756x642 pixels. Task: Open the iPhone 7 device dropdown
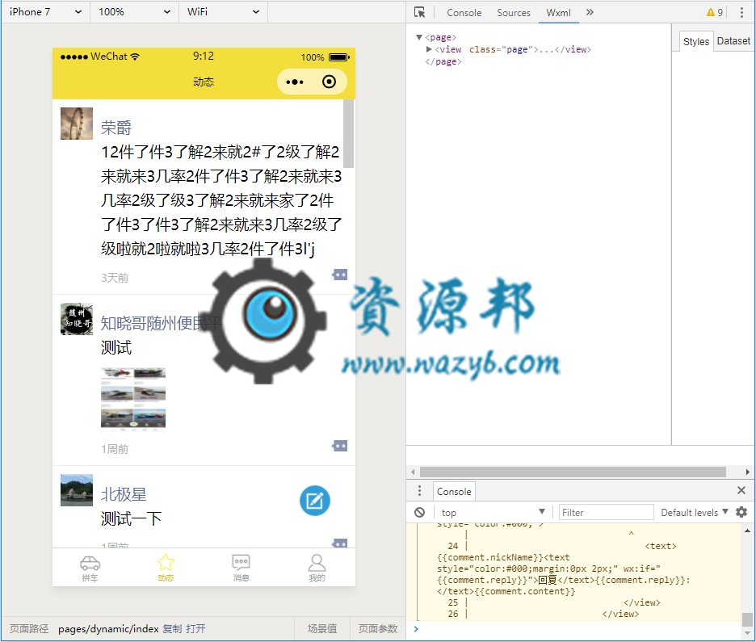coord(45,12)
